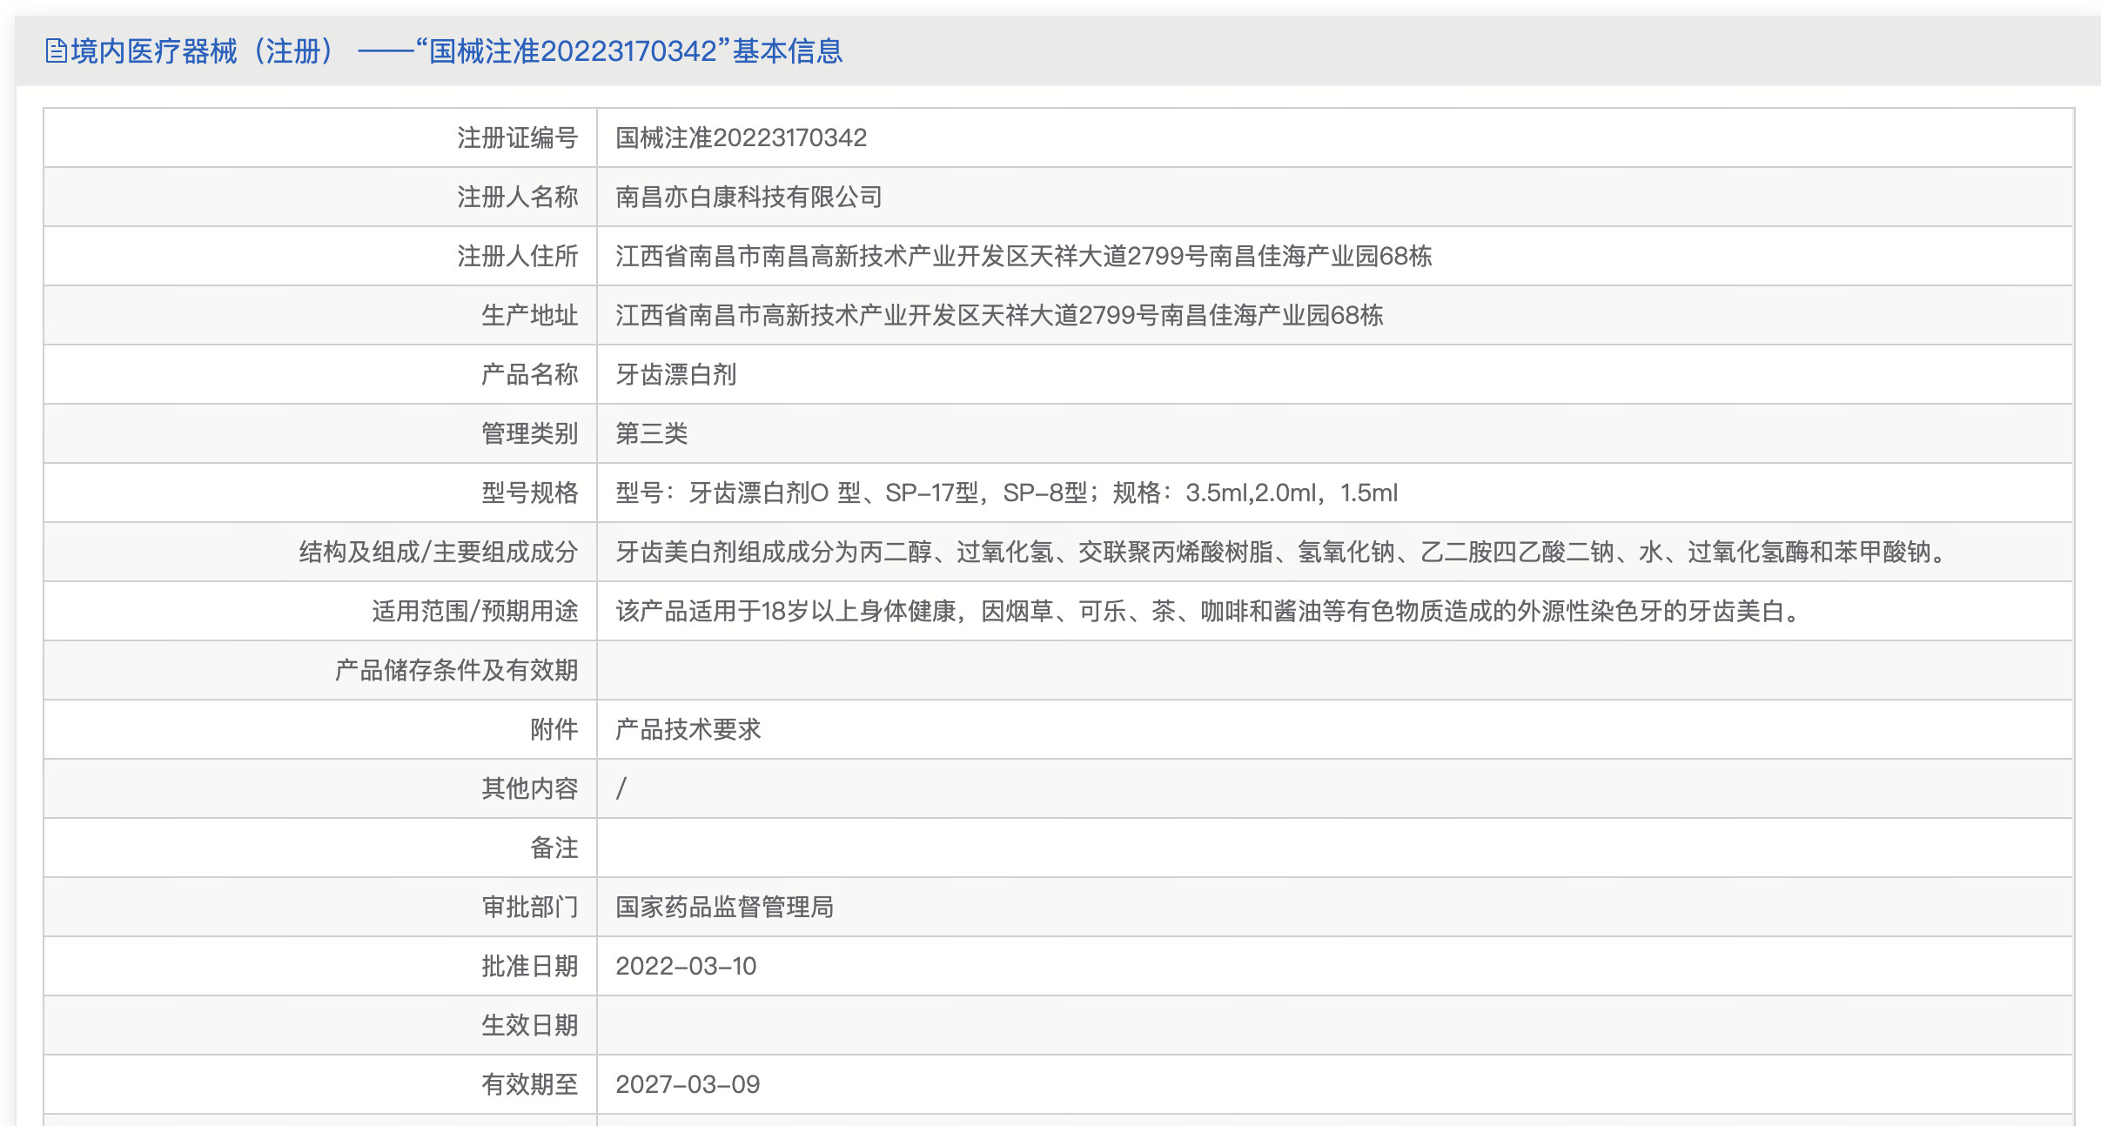2101x1126 pixels.
Task: Select the 产品储存条件及有效期 label
Action: pyautogui.click(x=457, y=670)
